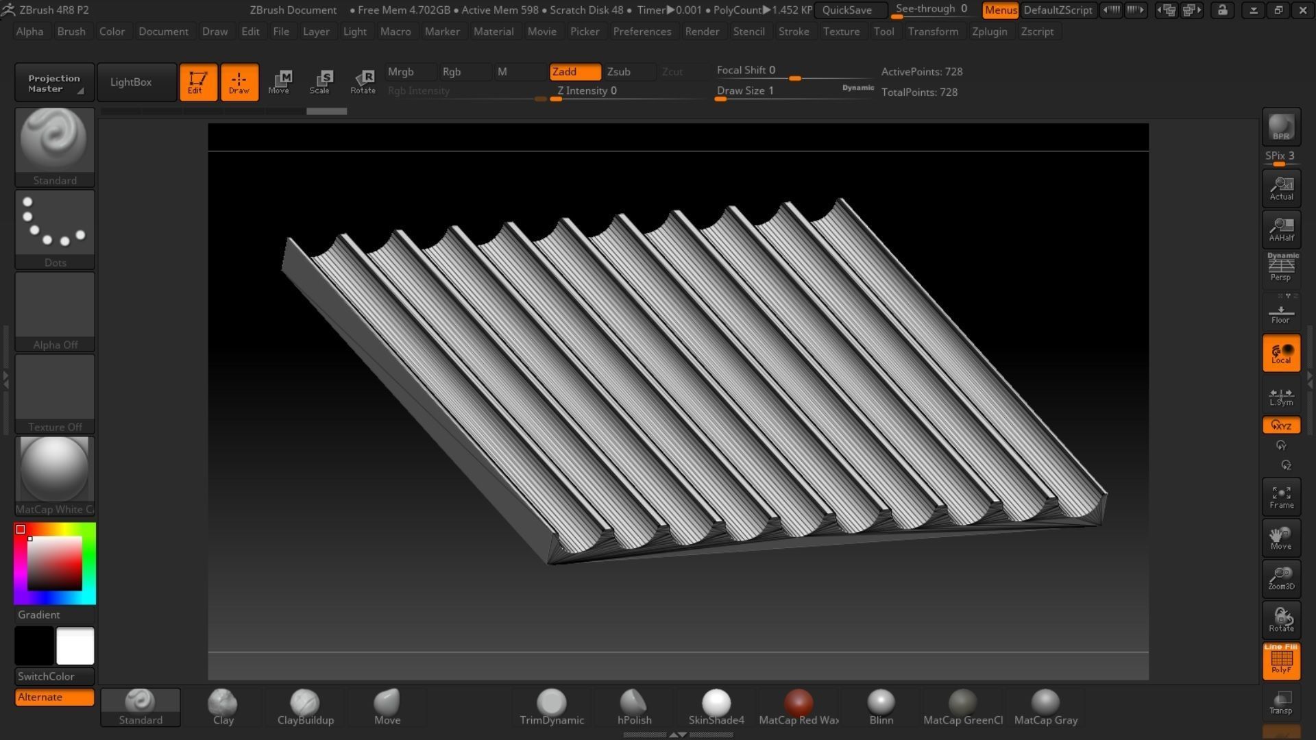The width and height of the screenshot is (1316, 740).
Task: Select the hPolish brush
Action: pyautogui.click(x=634, y=708)
